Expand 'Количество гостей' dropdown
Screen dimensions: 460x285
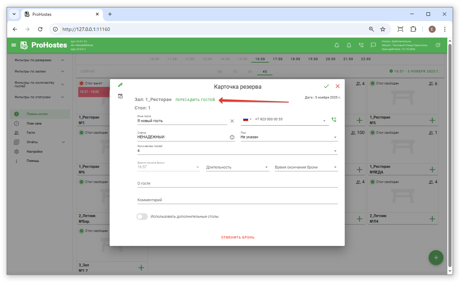pos(237,151)
